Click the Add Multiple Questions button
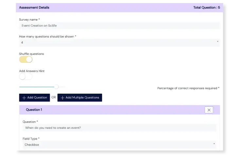The height and width of the screenshot is (162, 239). [80, 98]
